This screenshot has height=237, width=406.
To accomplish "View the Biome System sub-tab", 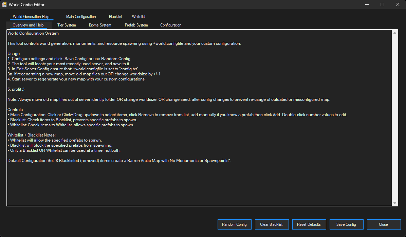I will coord(100,25).
